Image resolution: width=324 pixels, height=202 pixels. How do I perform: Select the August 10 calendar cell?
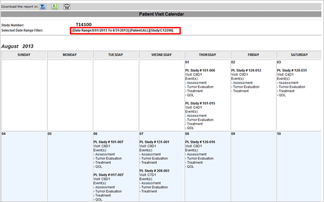click(299, 166)
